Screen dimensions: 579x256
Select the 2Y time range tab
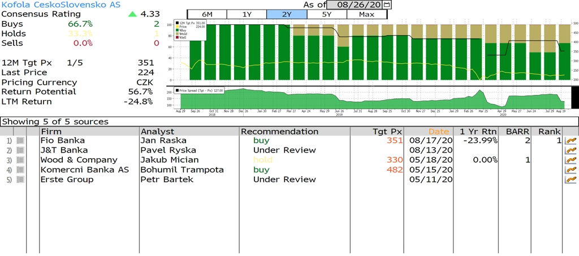tap(287, 14)
